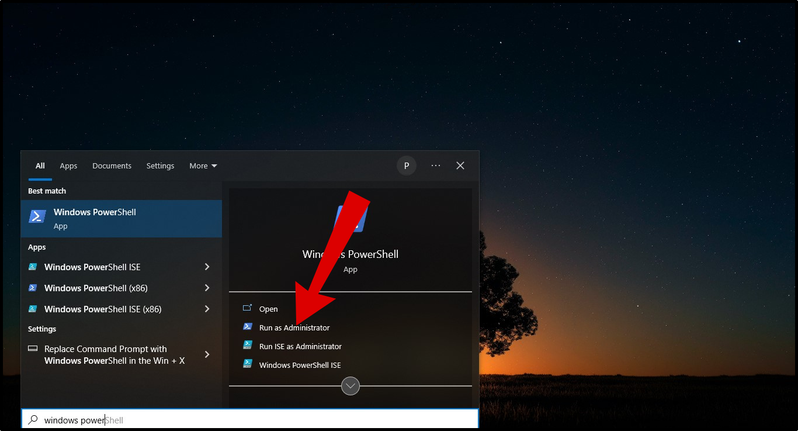Launch Windows PowerShell ISE from actions list

tap(300, 365)
